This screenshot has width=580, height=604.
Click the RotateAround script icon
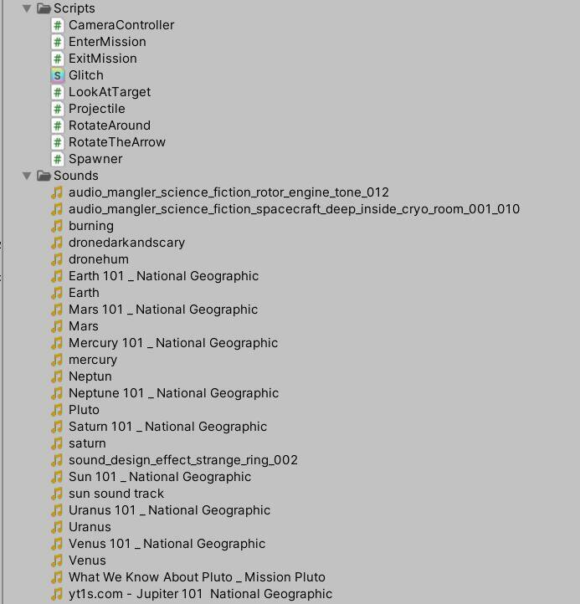(x=58, y=125)
